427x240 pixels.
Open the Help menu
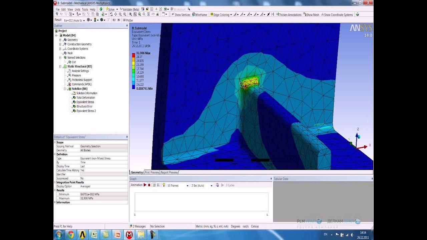[92, 9]
